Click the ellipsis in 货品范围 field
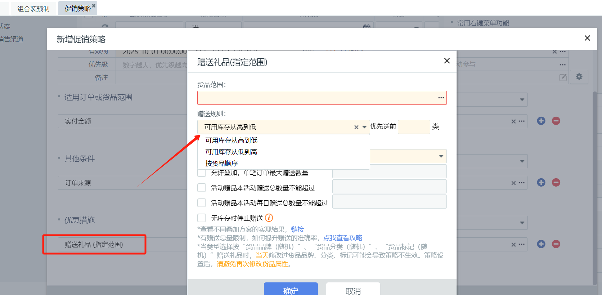Screen dimensions: 602x295 click(x=441, y=98)
